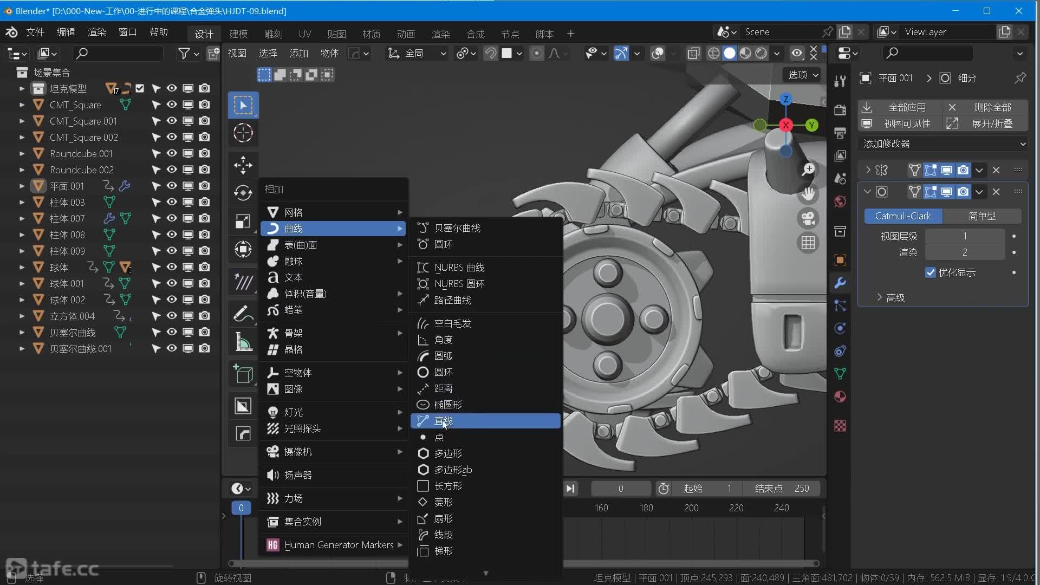Select 简单型 subdivision type button
This screenshot has width=1040, height=585.
pos(981,216)
